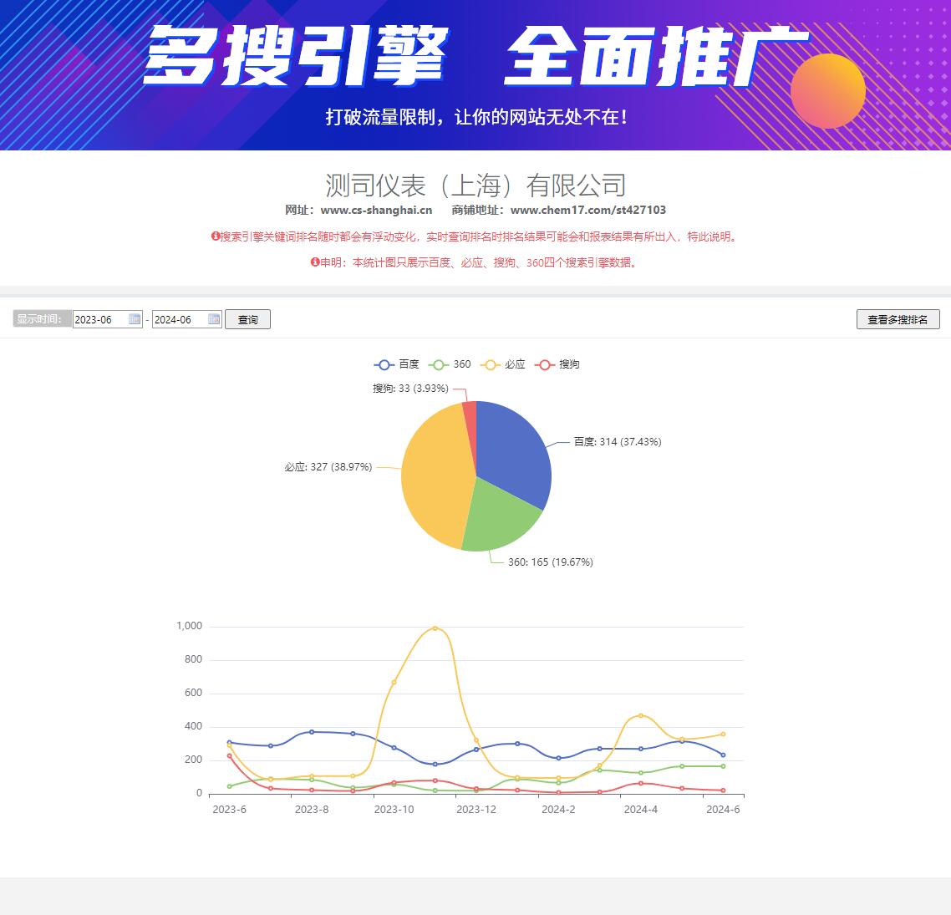Image resolution: width=951 pixels, height=915 pixels.
Task: Click pie label 360: 165 (19.67%)
Action: 551,562
